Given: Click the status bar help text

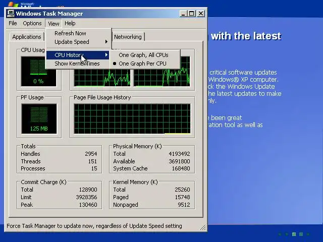Looking at the screenshot, I should point(94,226).
